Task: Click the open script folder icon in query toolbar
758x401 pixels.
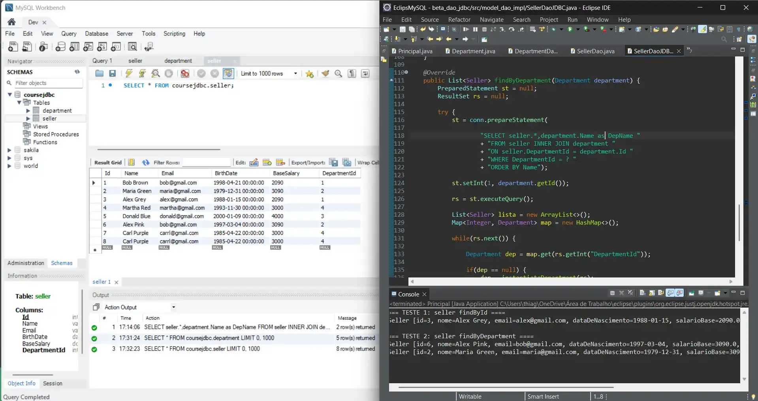Action: coord(99,73)
